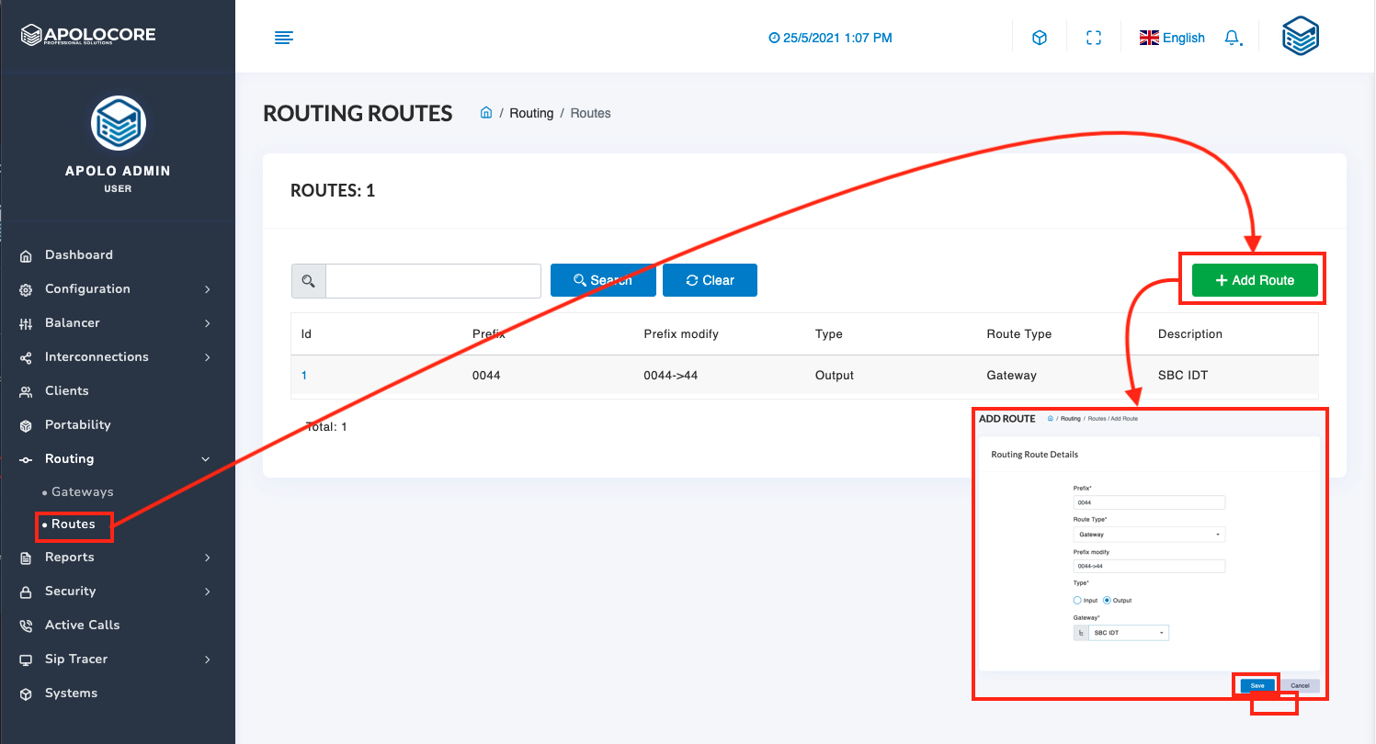Click the routes search text field
Viewport: 1376px width, 744px height.
[x=433, y=281]
